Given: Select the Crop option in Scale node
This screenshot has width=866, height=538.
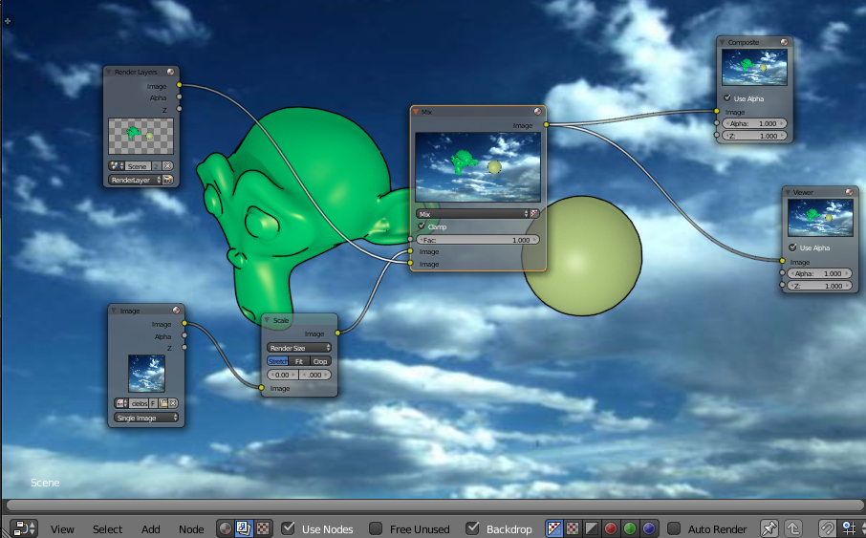Looking at the screenshot, I should pos(320,360).
